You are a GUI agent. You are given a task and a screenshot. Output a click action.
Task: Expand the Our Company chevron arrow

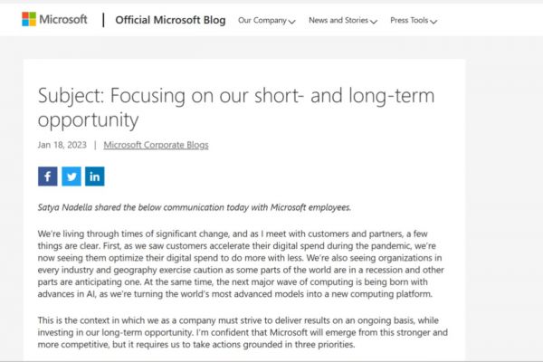(x=291, y=21)
